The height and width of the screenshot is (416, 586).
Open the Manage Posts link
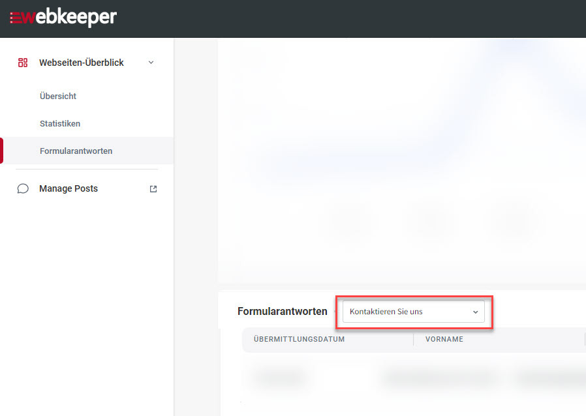coord(69,188)
